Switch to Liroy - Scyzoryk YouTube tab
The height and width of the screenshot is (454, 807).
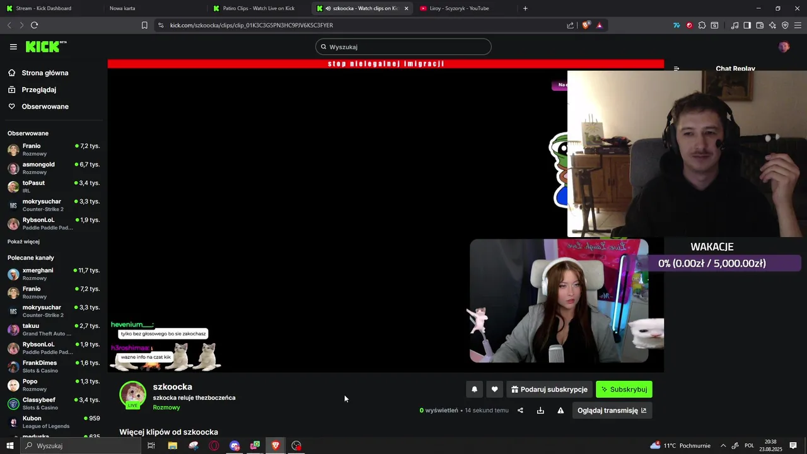pyautogui.click(x=463, y=8)
